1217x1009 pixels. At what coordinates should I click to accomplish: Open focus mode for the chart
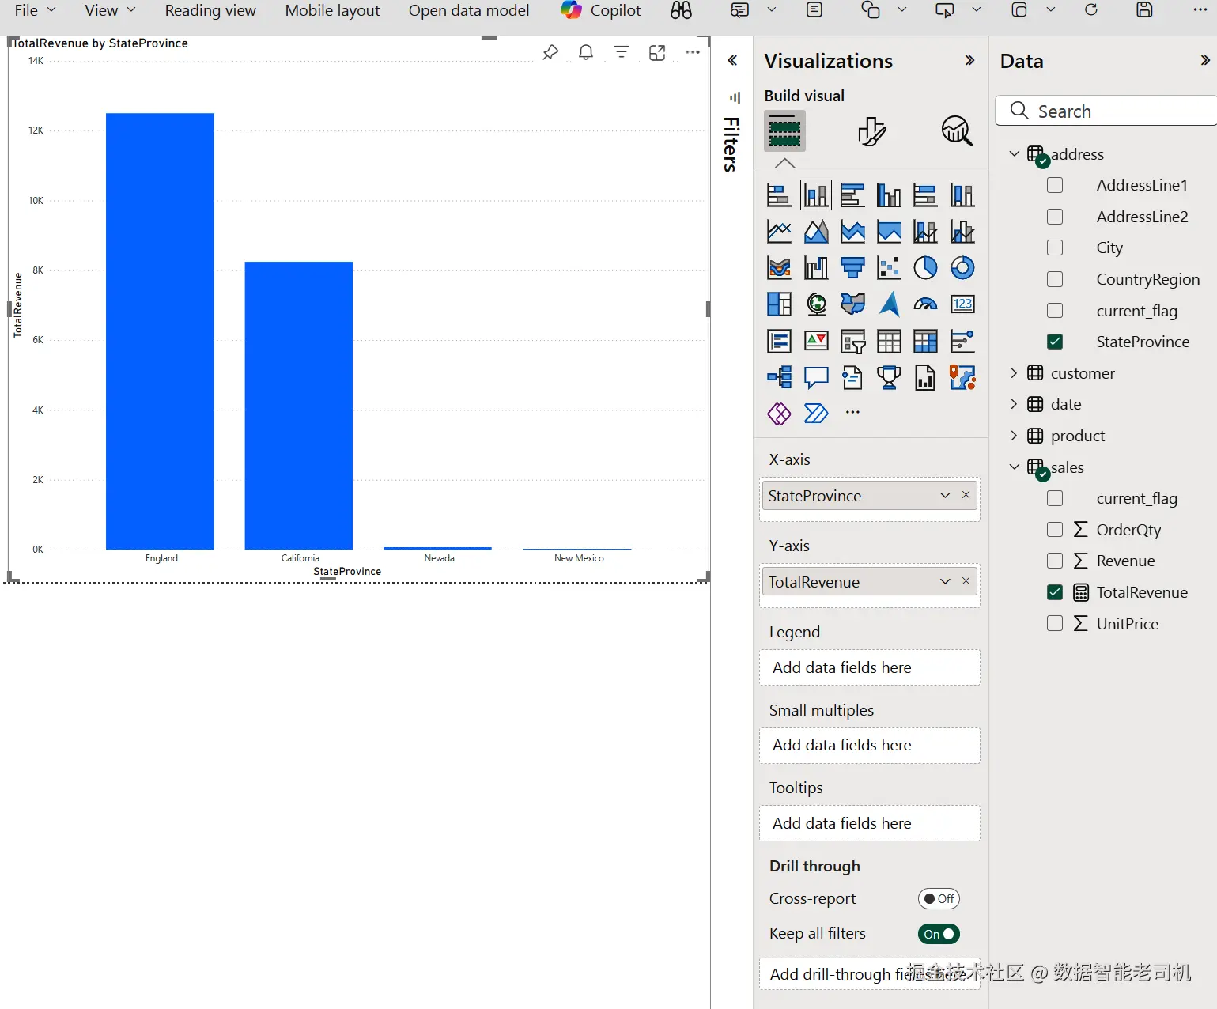(x=657, y=52)
